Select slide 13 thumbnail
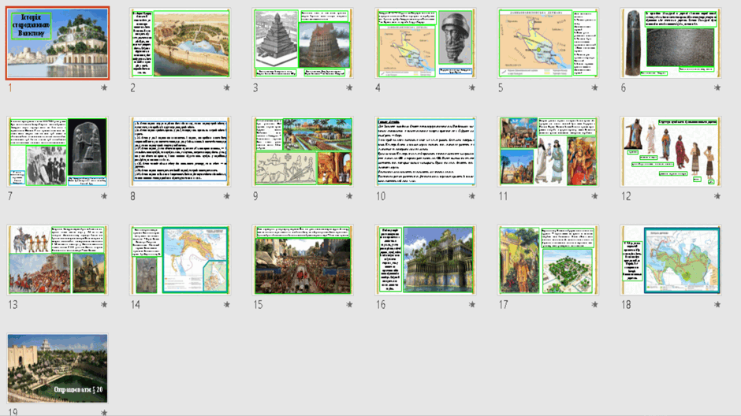 (x=58, y=260)
